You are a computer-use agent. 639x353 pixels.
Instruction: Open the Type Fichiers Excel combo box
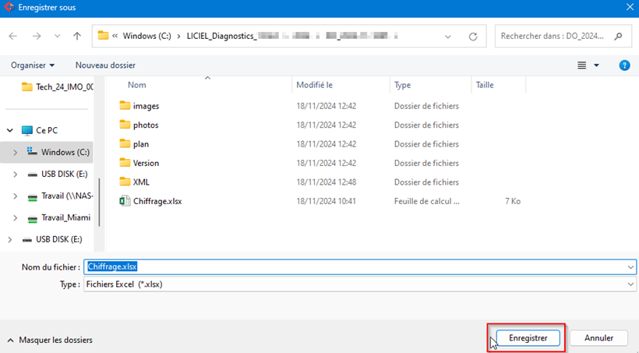coord(360,284)
